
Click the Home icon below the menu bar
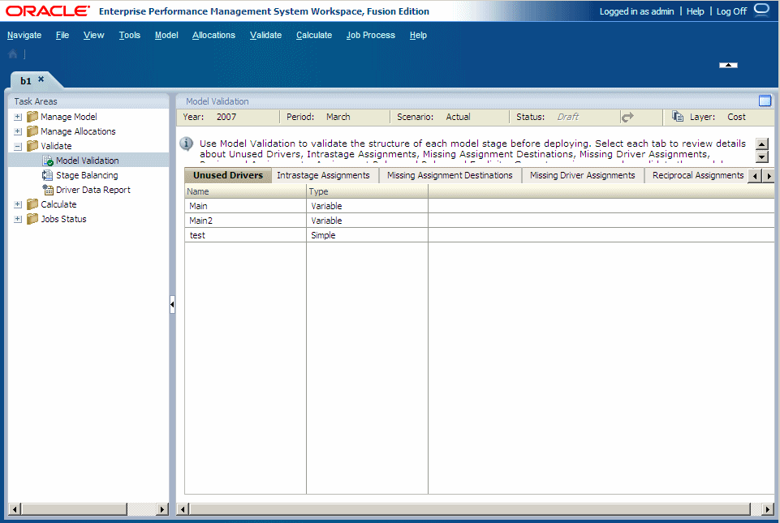point(11,53)
